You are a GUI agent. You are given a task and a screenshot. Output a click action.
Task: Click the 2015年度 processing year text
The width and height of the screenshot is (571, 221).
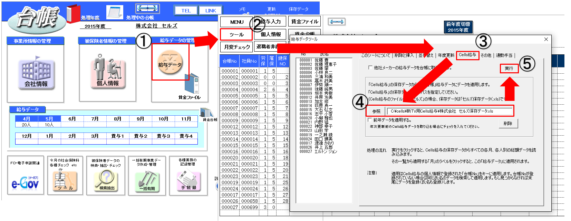click(x=95, y=26)
